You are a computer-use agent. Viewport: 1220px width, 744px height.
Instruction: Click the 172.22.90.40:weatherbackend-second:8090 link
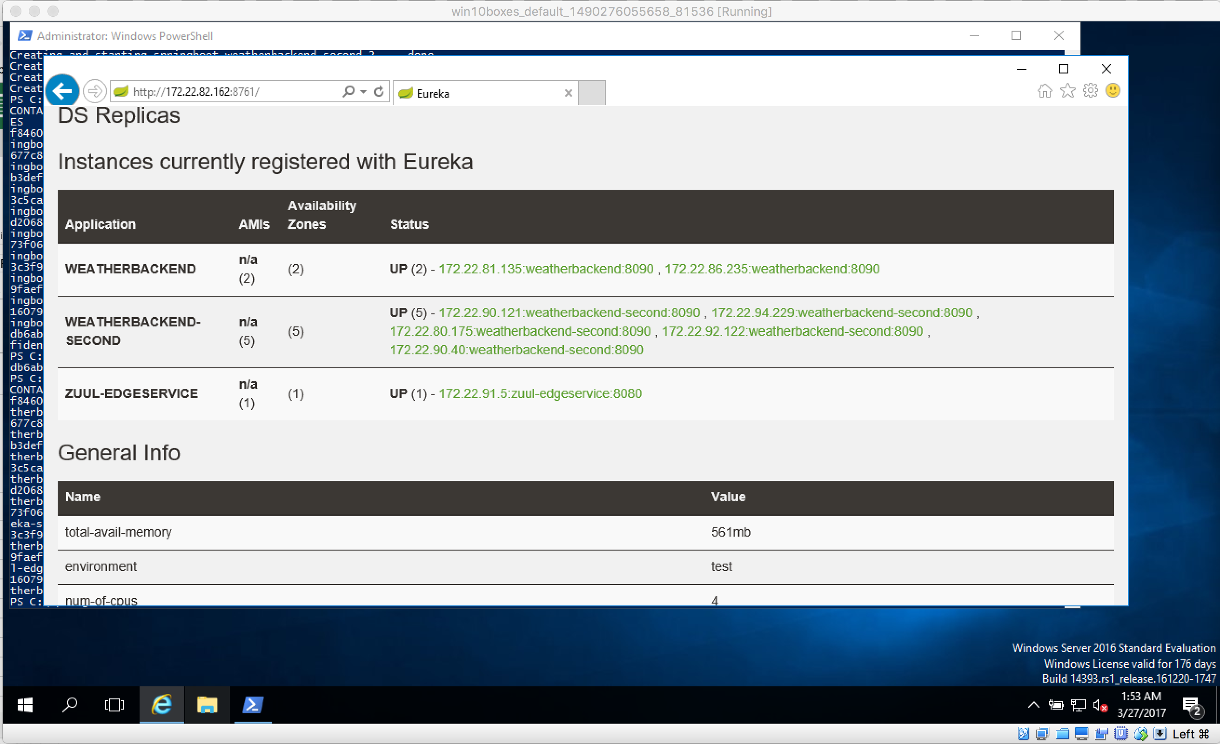point(516,350)
